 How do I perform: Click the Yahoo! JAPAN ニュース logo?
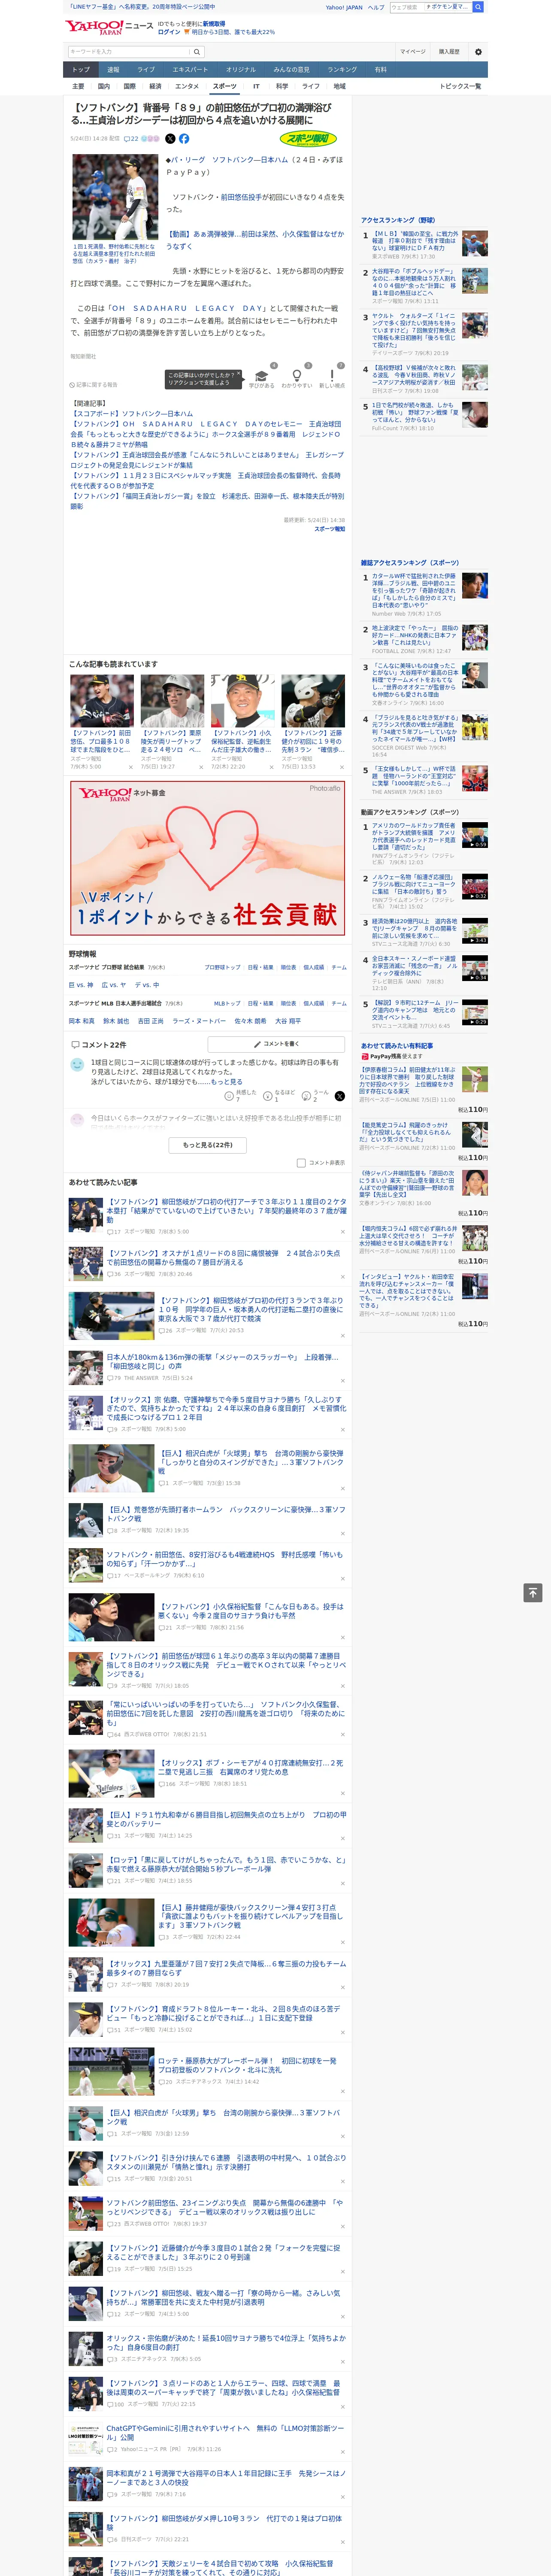pos(110,27)
